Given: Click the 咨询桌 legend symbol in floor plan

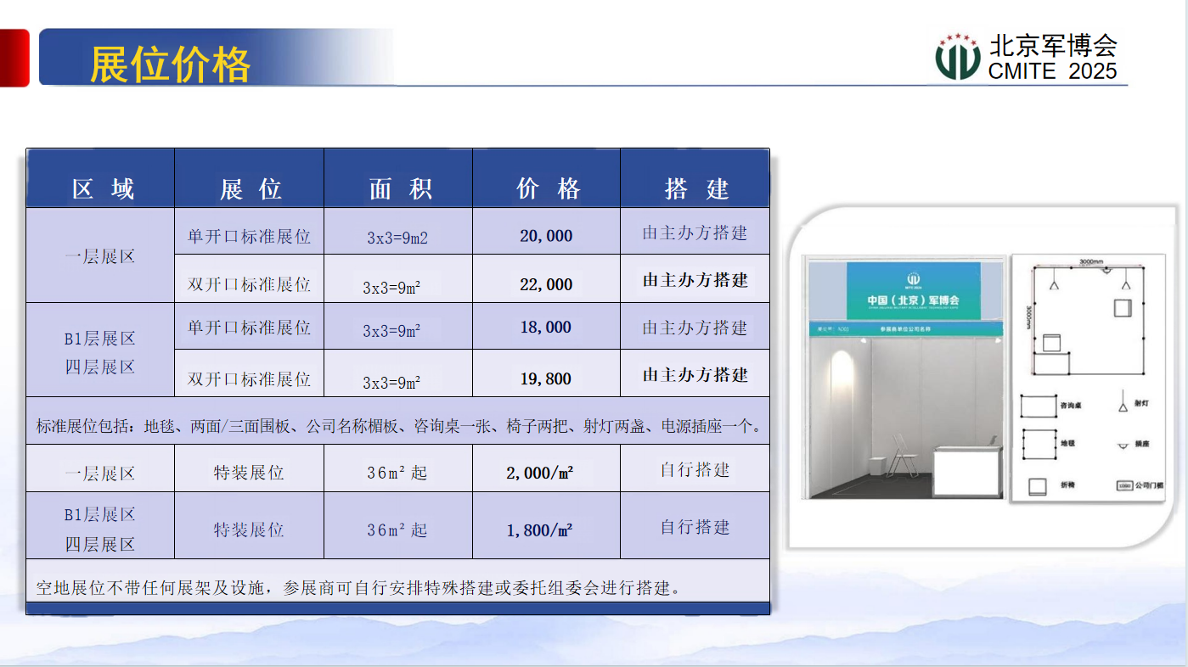Looking at the screenshot, I should (x=1039, y=405).
